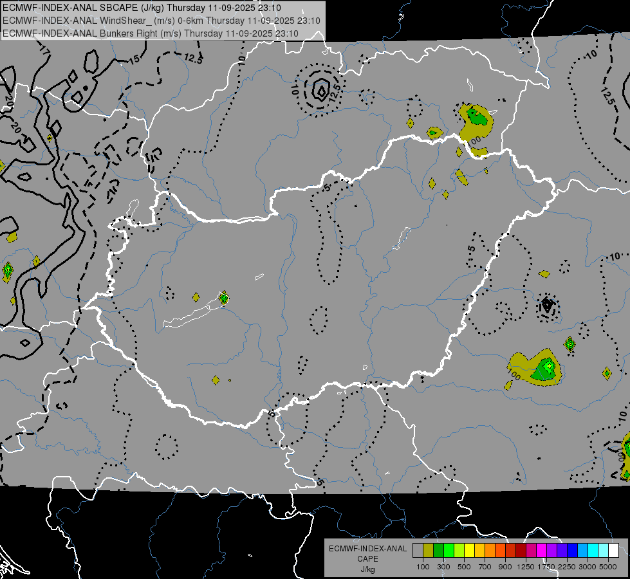630x579 pixels.
Task: Select the dark red legend swatch
Action: 521,550
